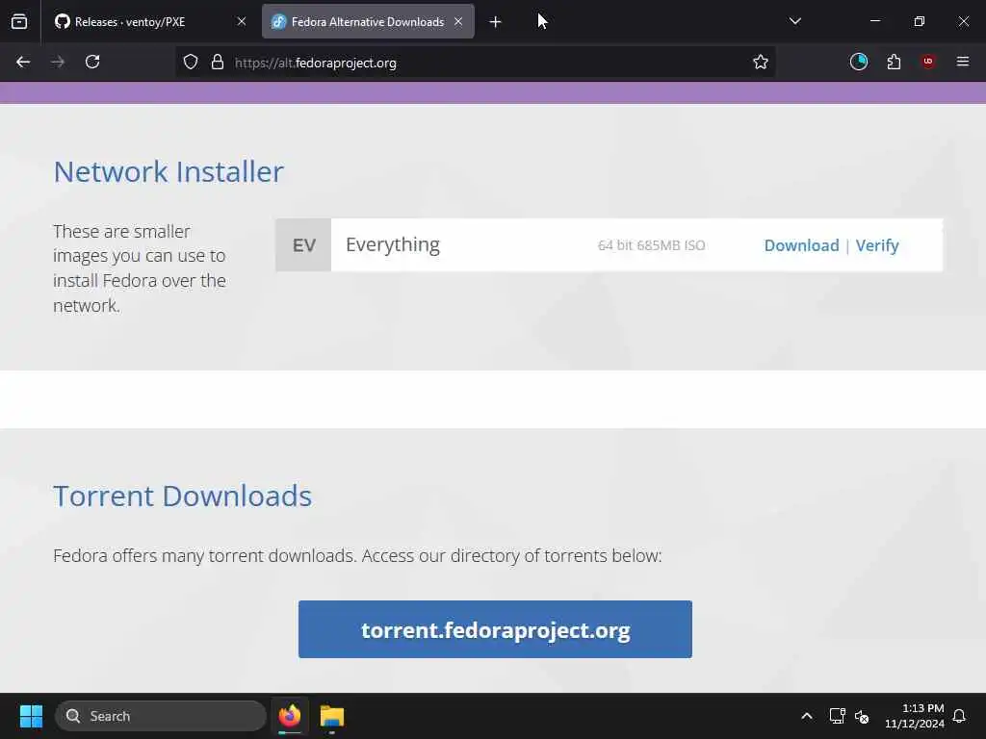This screenshot has height=739, width=986.
Task: Go forward to the next page
Action: pyautogui.click(x=58, y=63)
